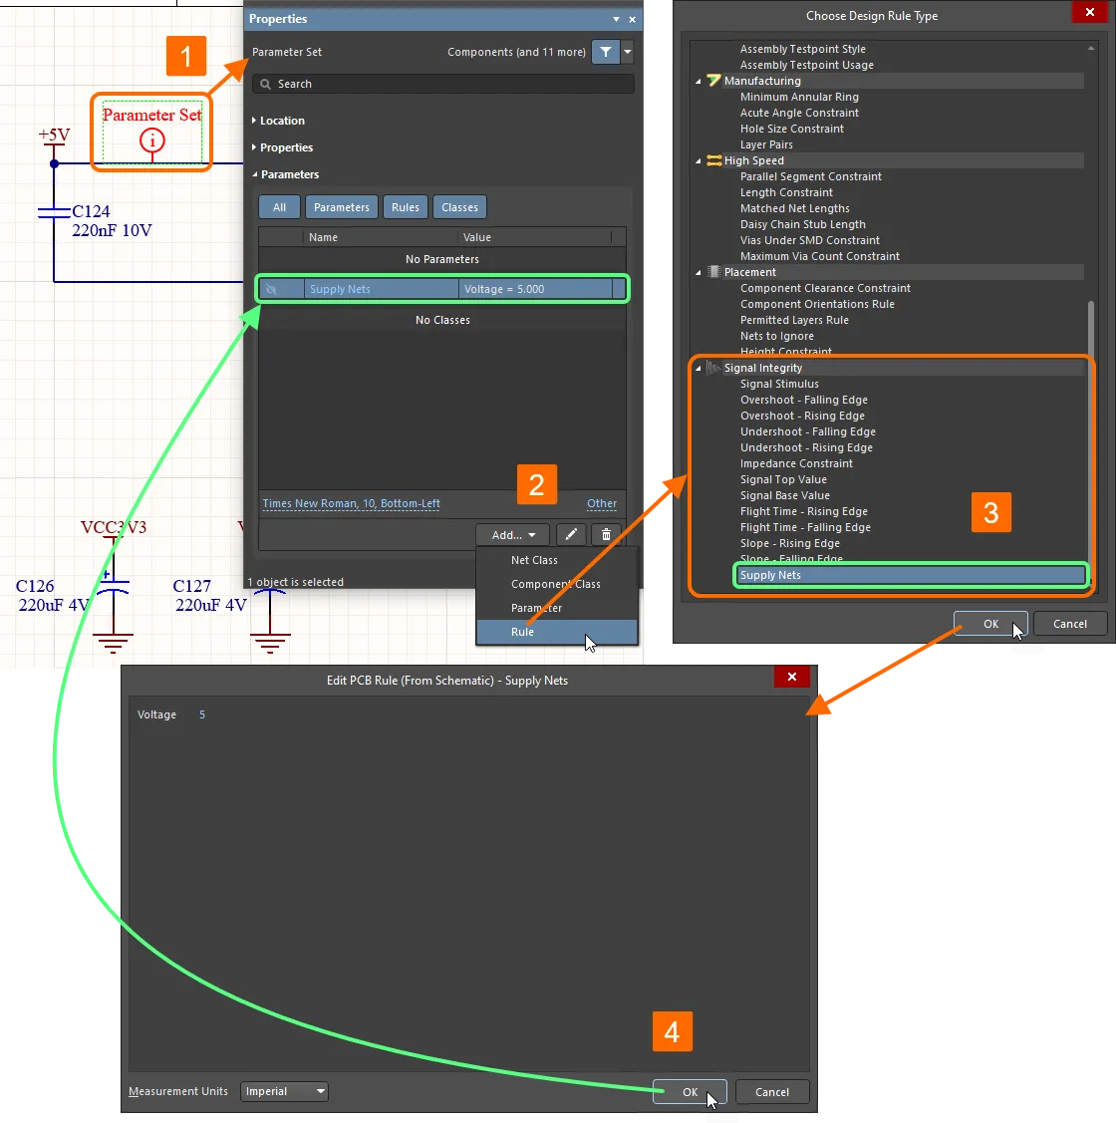Open the filter dropdown arrow beside funnel
The width and height of the screenshot is (1116, 1123).
pos(628,52)
